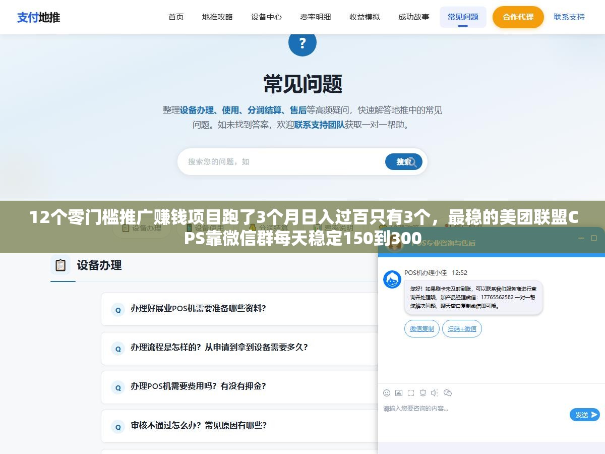Expand 审核不通过怎么办 question

pos(239,426)
